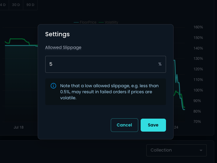Click the low slippage warning note text

click(109, 92)
